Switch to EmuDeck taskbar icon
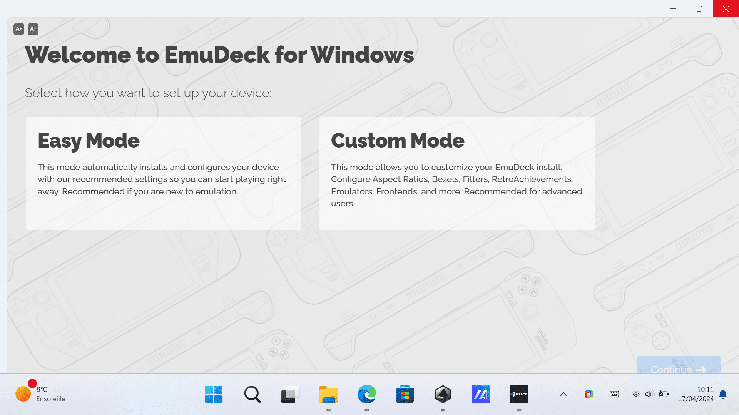Viewport: 739px width, 415px height. tap(519, 394)
